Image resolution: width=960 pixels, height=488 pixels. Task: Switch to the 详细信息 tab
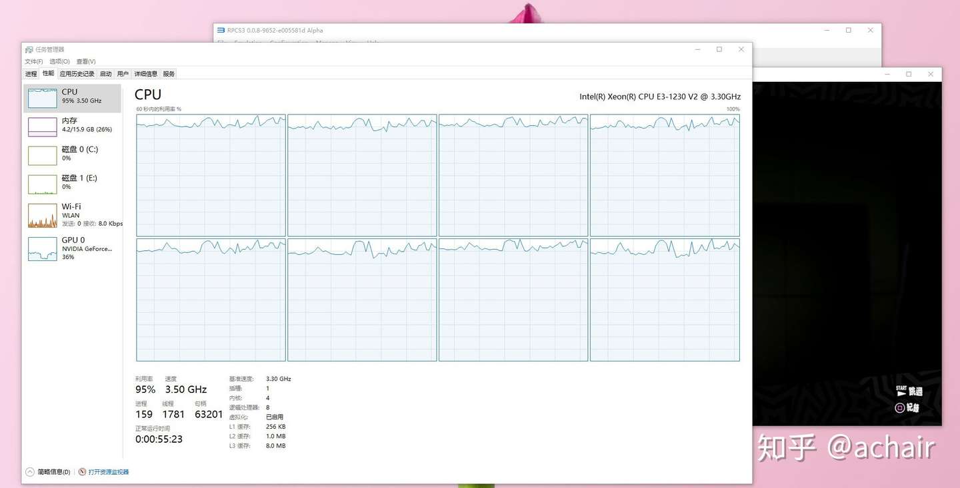[145, 73]
